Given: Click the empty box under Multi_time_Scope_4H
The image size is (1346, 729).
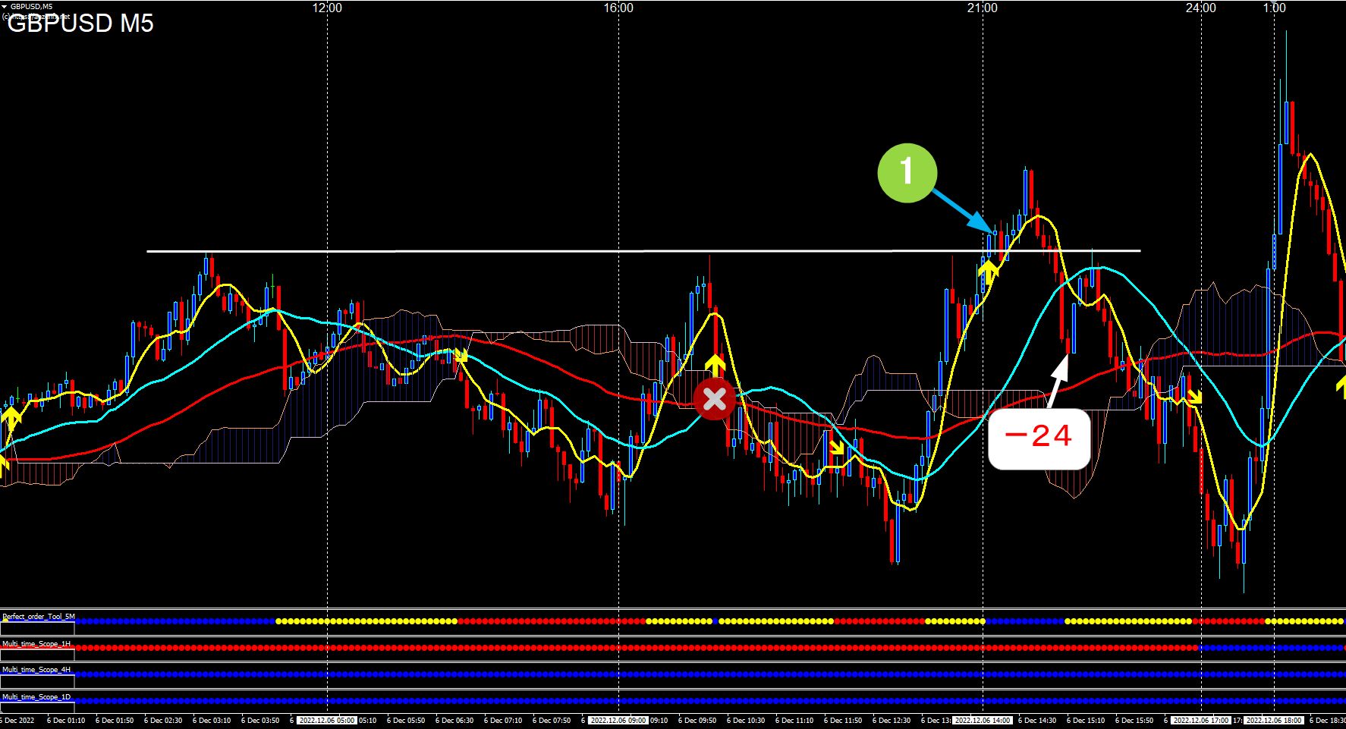Looking at the screenshot, I should [x=38, y=681].
